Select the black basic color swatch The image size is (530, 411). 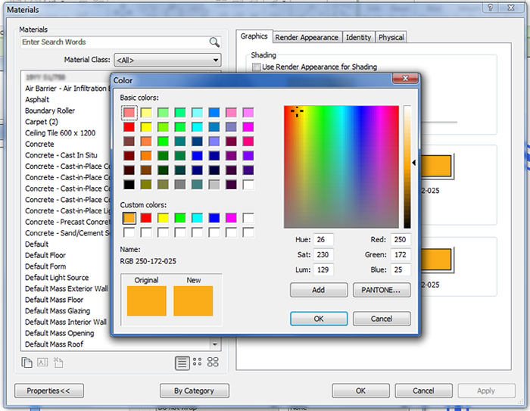(129, 185)
